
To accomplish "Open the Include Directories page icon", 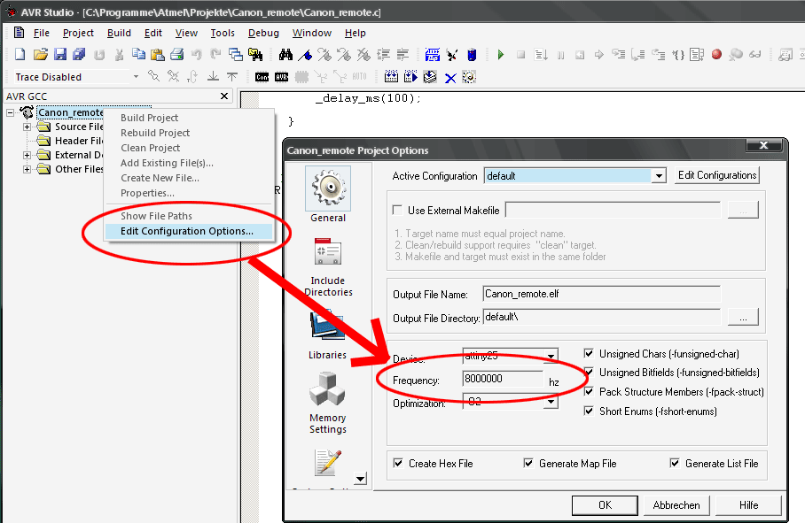I will 328,252.
